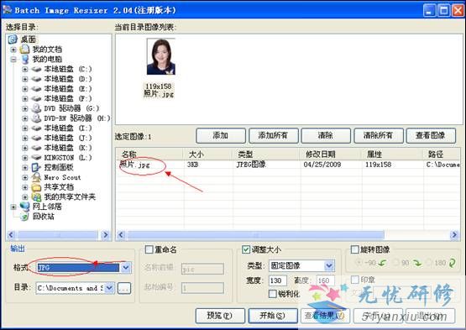Select the 桌面 desktop icon in tree
466x330 pixels.
[x=13, y=39]
